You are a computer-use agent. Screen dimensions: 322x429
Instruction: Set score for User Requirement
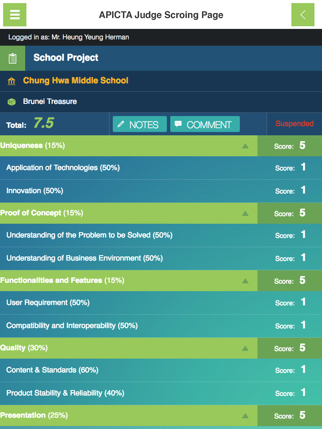point(291,302)
